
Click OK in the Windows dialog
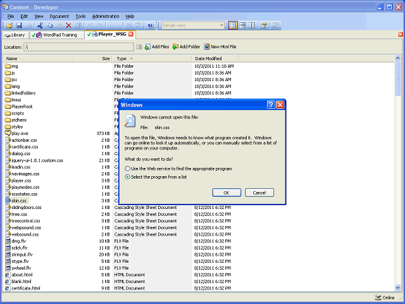pos(227,193)
